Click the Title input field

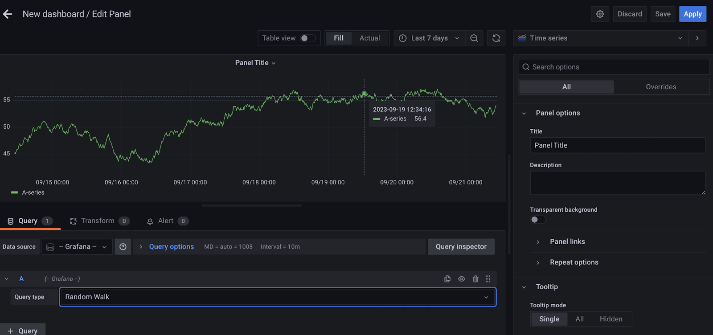618,145
